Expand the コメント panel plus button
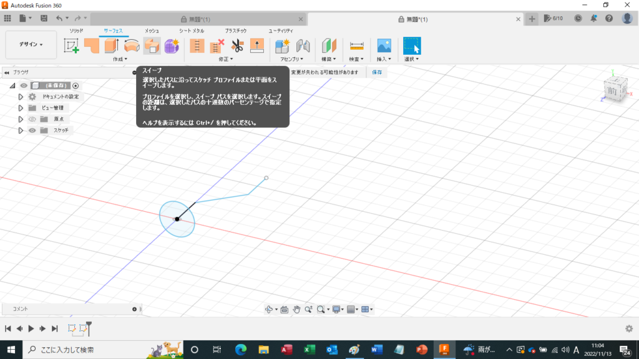This screenshot has width=639, height=359. (x=135, y=309)
